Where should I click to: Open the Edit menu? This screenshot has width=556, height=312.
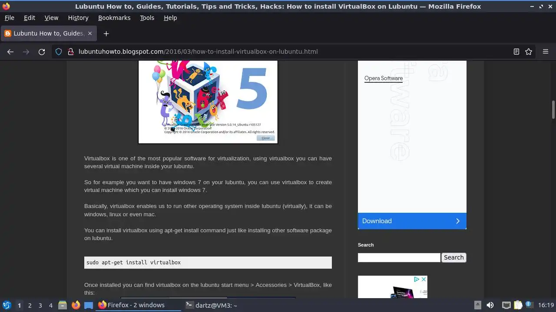point(30,18)
